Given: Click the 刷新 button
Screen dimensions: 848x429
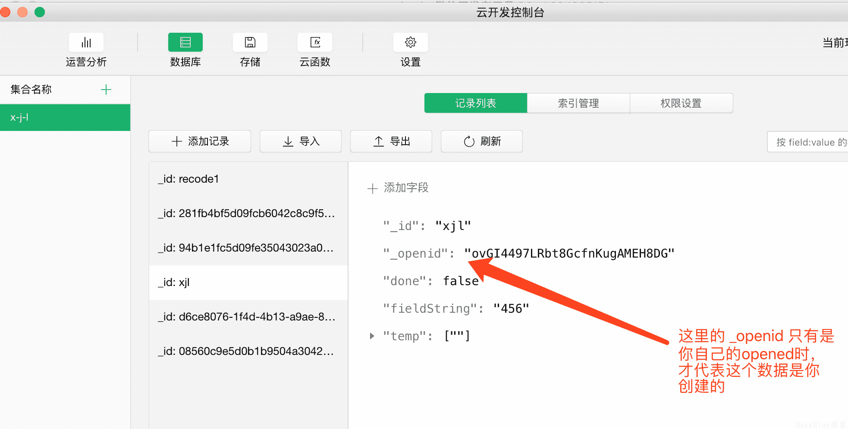Looking at the screenshot, I should click(482, 141).
